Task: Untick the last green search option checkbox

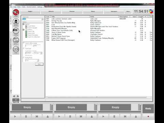Action: tap(26, 37)
